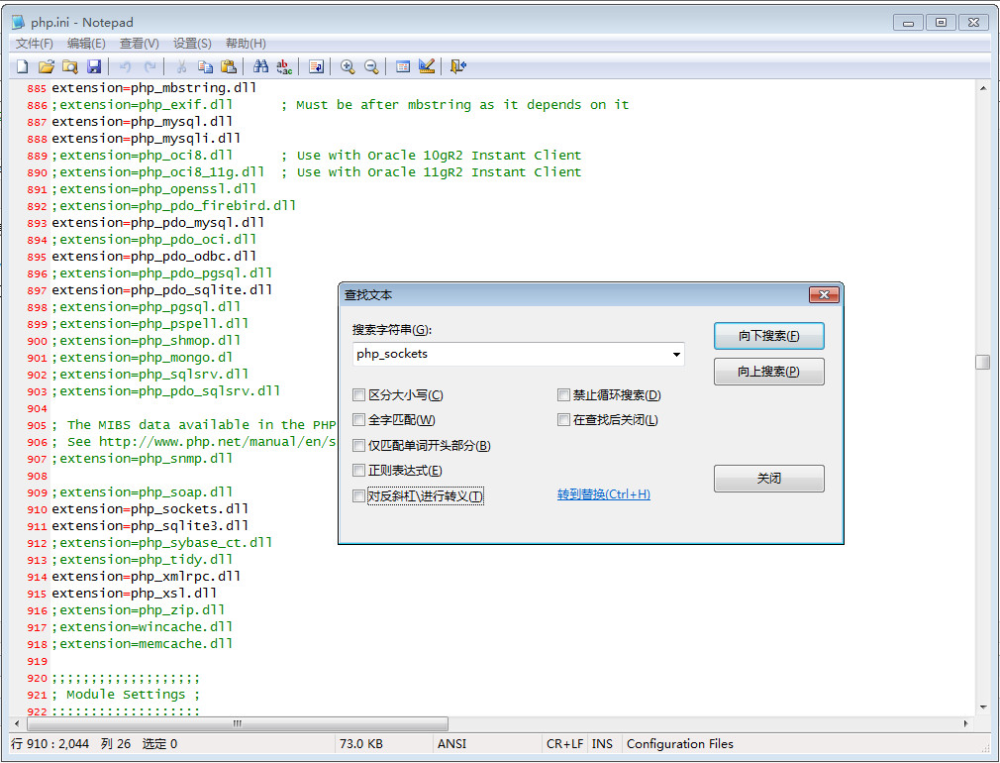Click the horizontal scrollbar below the text
This screenshot has height=763, width=1000.
point(237,724)
